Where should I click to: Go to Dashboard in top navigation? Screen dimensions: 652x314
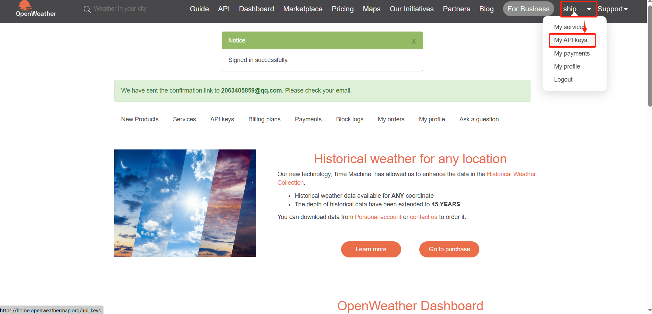[256, 9]
